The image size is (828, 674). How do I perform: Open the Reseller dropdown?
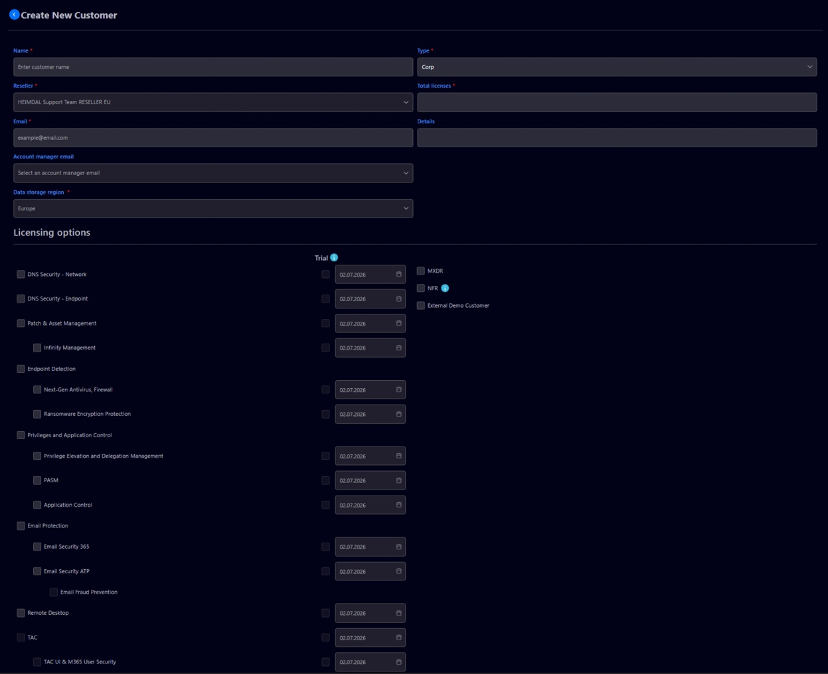pos(213,102)
